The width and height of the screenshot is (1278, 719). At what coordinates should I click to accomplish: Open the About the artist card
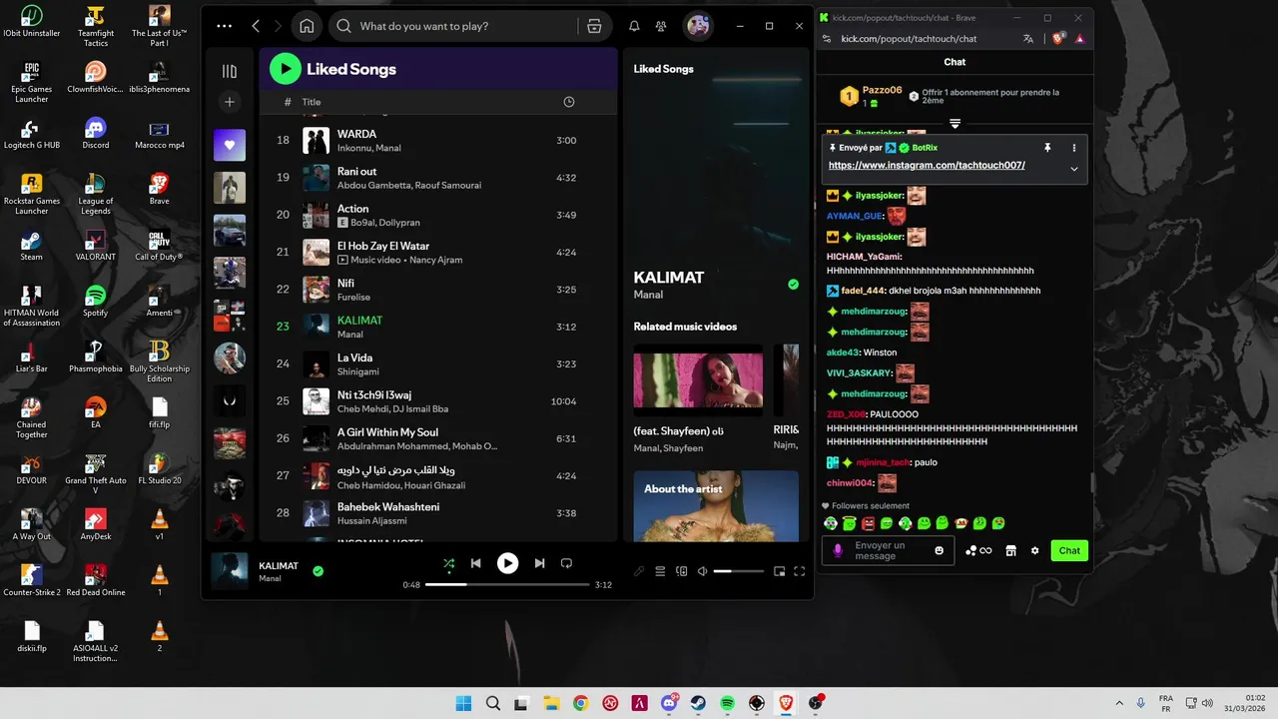716,506
